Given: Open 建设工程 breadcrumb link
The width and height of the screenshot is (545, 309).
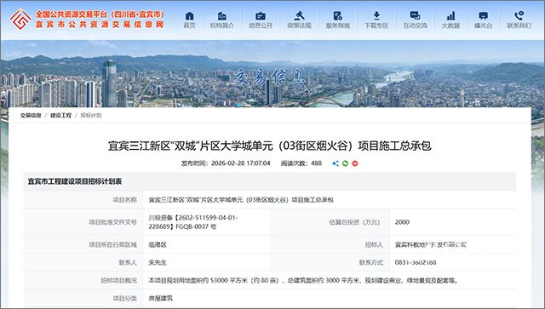Looking at the screenshot, I should (60, 116).
